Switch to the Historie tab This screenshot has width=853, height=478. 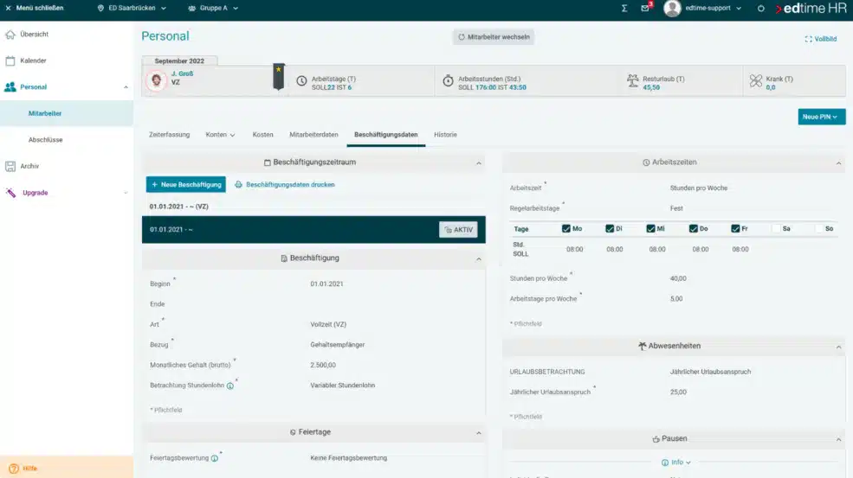pos(445,135)
